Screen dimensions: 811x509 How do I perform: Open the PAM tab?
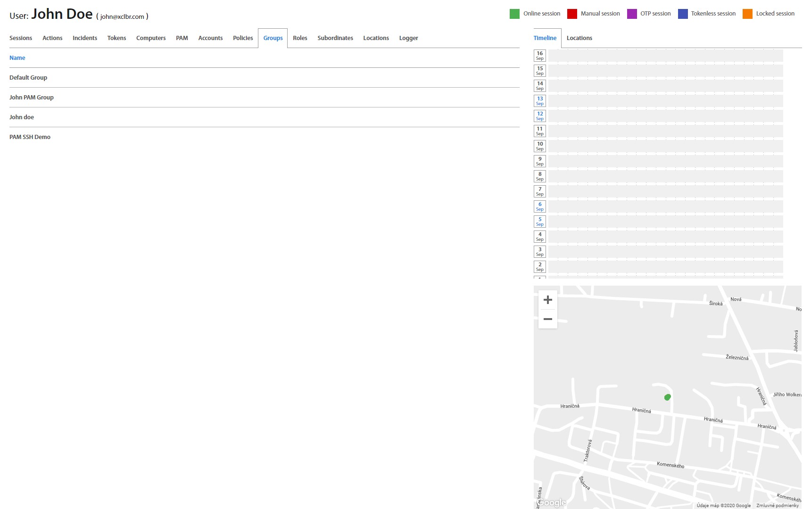coord(182,38)
